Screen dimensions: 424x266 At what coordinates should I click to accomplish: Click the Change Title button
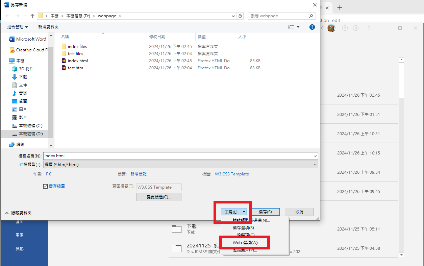[159, 197]
